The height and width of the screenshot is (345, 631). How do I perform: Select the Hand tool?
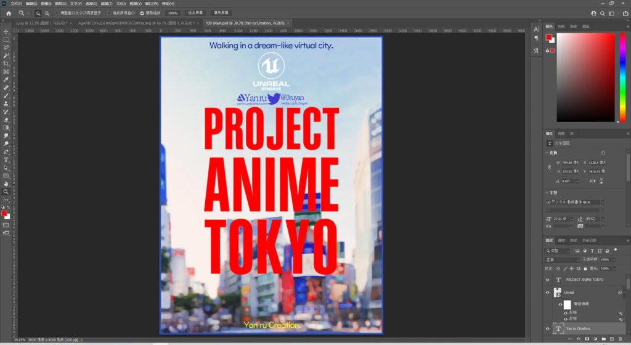click(6, 184)
